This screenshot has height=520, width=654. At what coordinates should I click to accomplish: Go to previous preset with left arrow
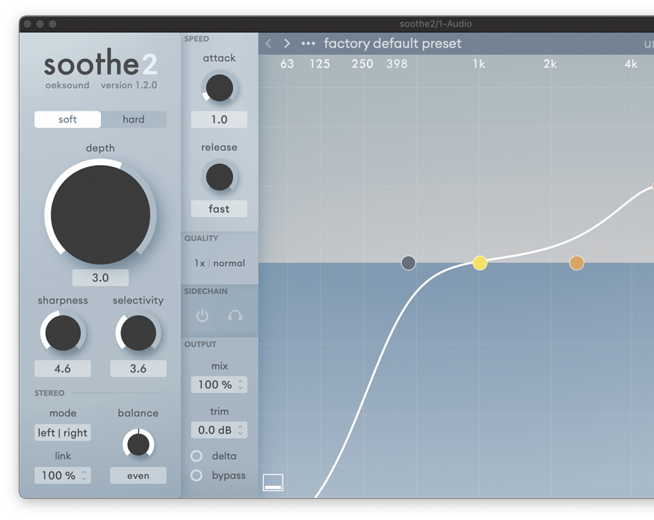[x=269, y=43]
